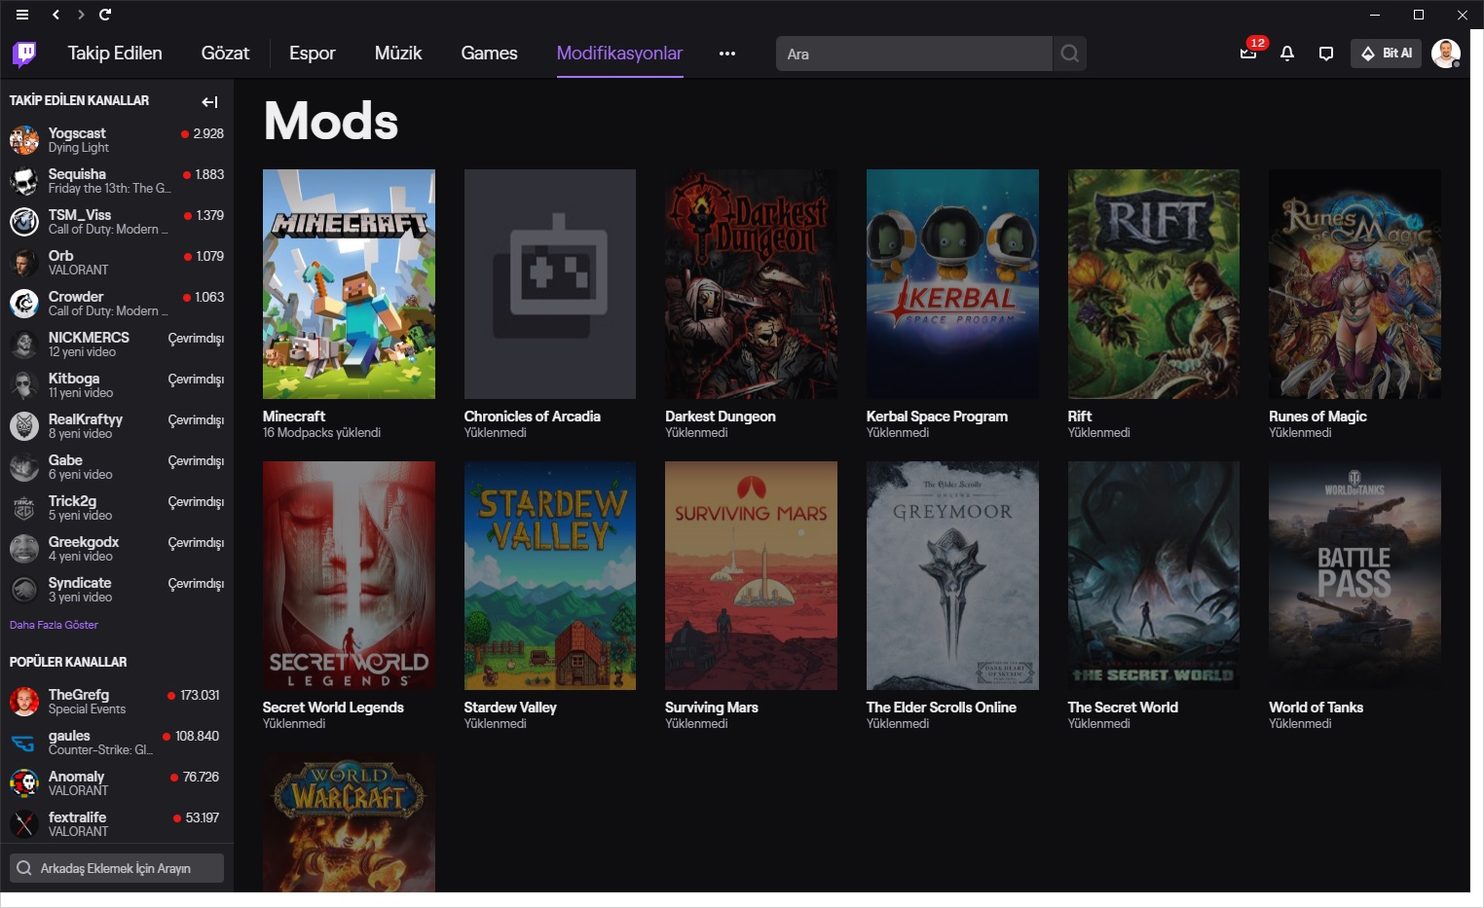The width and height of the screenshot is (1484, 908).
Task: Open The Secret World cover
Action: click(1154, 575)
